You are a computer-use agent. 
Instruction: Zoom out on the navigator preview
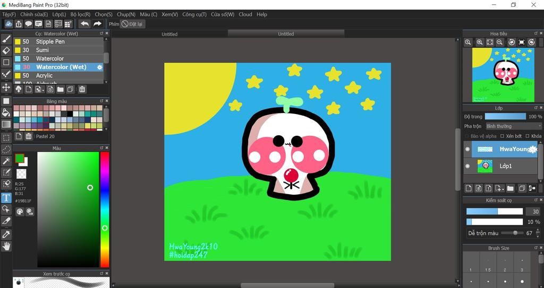click(x=499, y=42)
